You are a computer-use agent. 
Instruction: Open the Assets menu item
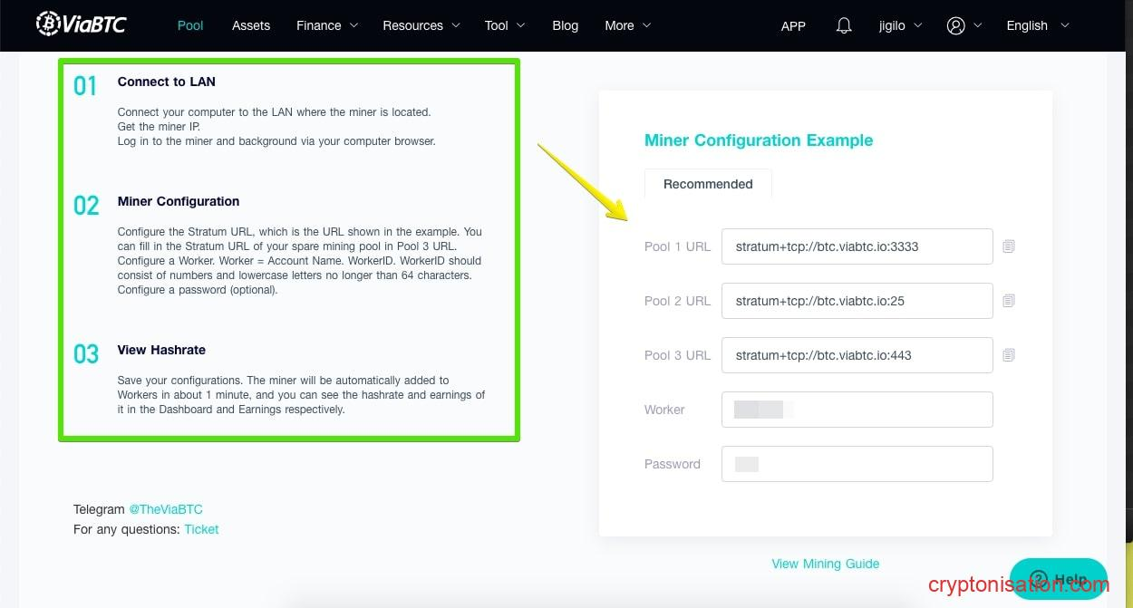click(251, 25)
